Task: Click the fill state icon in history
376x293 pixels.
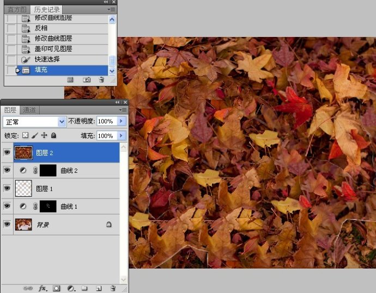Action: pos(26,70)
